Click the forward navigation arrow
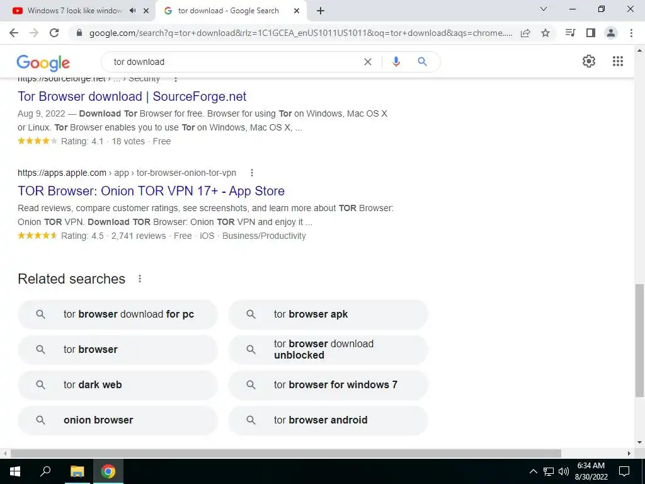645x484 pixels. (x=34, y=33)
